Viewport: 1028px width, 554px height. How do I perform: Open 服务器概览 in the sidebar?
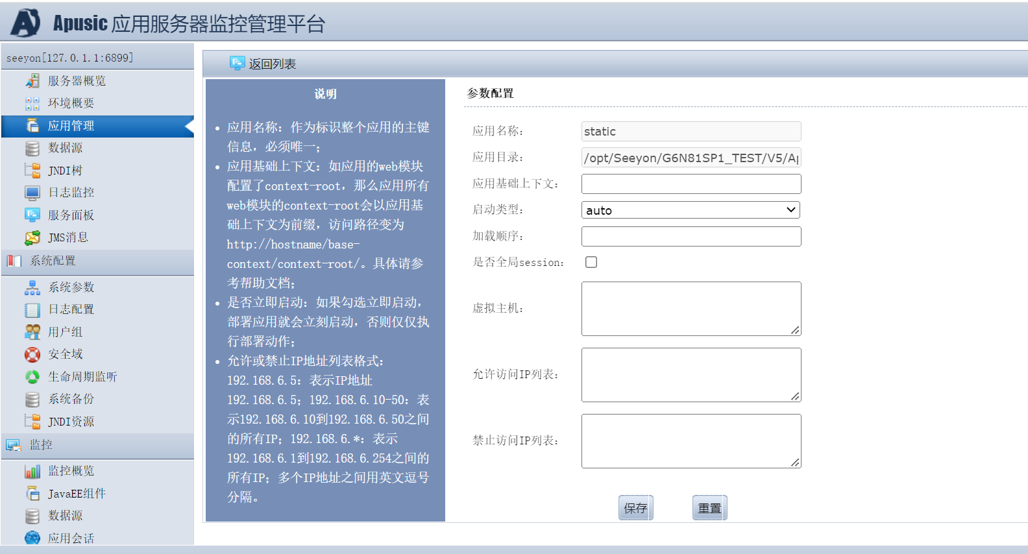coord(77,80)
